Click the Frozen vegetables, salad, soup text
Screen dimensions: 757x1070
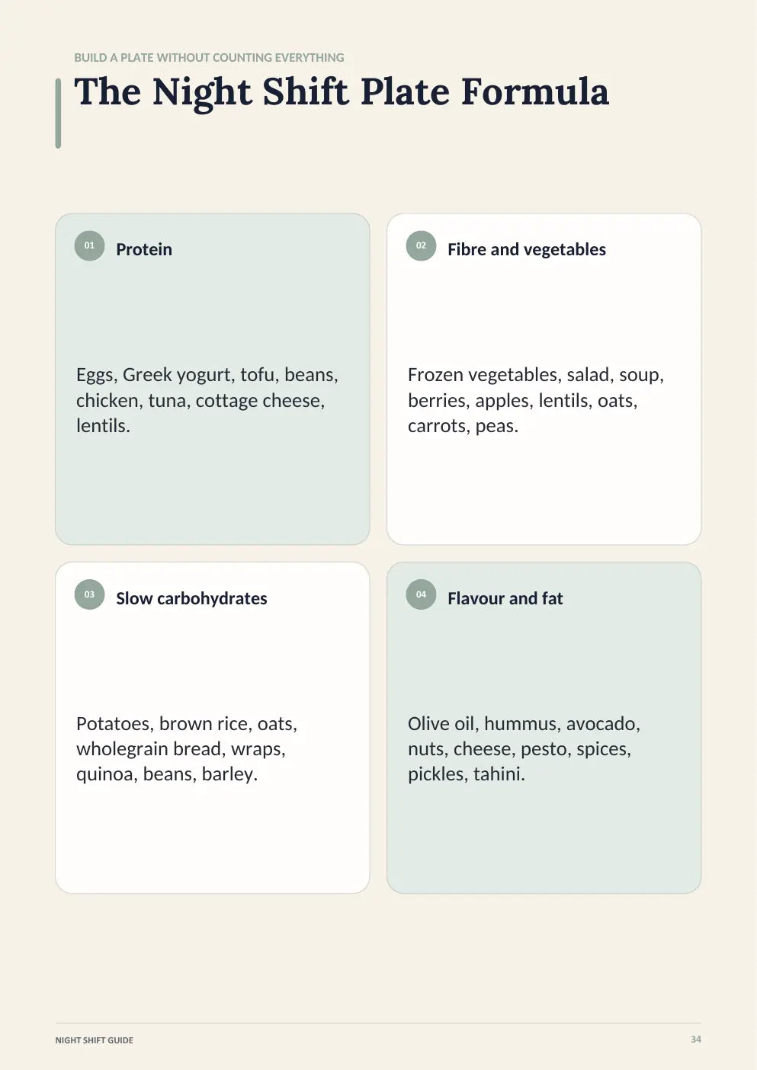coord(536,400)
